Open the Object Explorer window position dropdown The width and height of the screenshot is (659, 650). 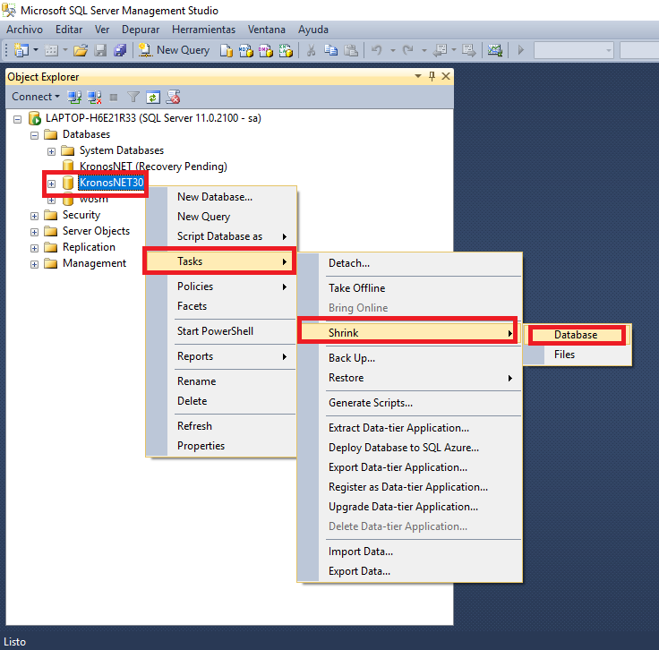tap(418, 76)
